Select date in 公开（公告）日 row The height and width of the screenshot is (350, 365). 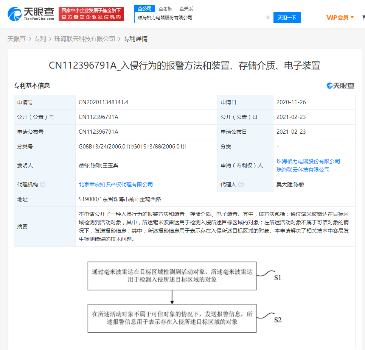pos(291,117)
